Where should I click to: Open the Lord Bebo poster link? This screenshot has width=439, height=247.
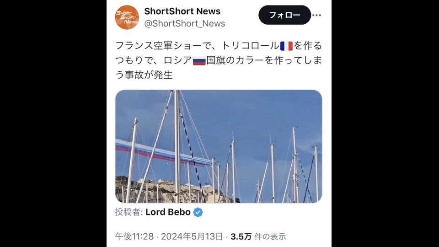pyautogui.click(x=168, y=212)
